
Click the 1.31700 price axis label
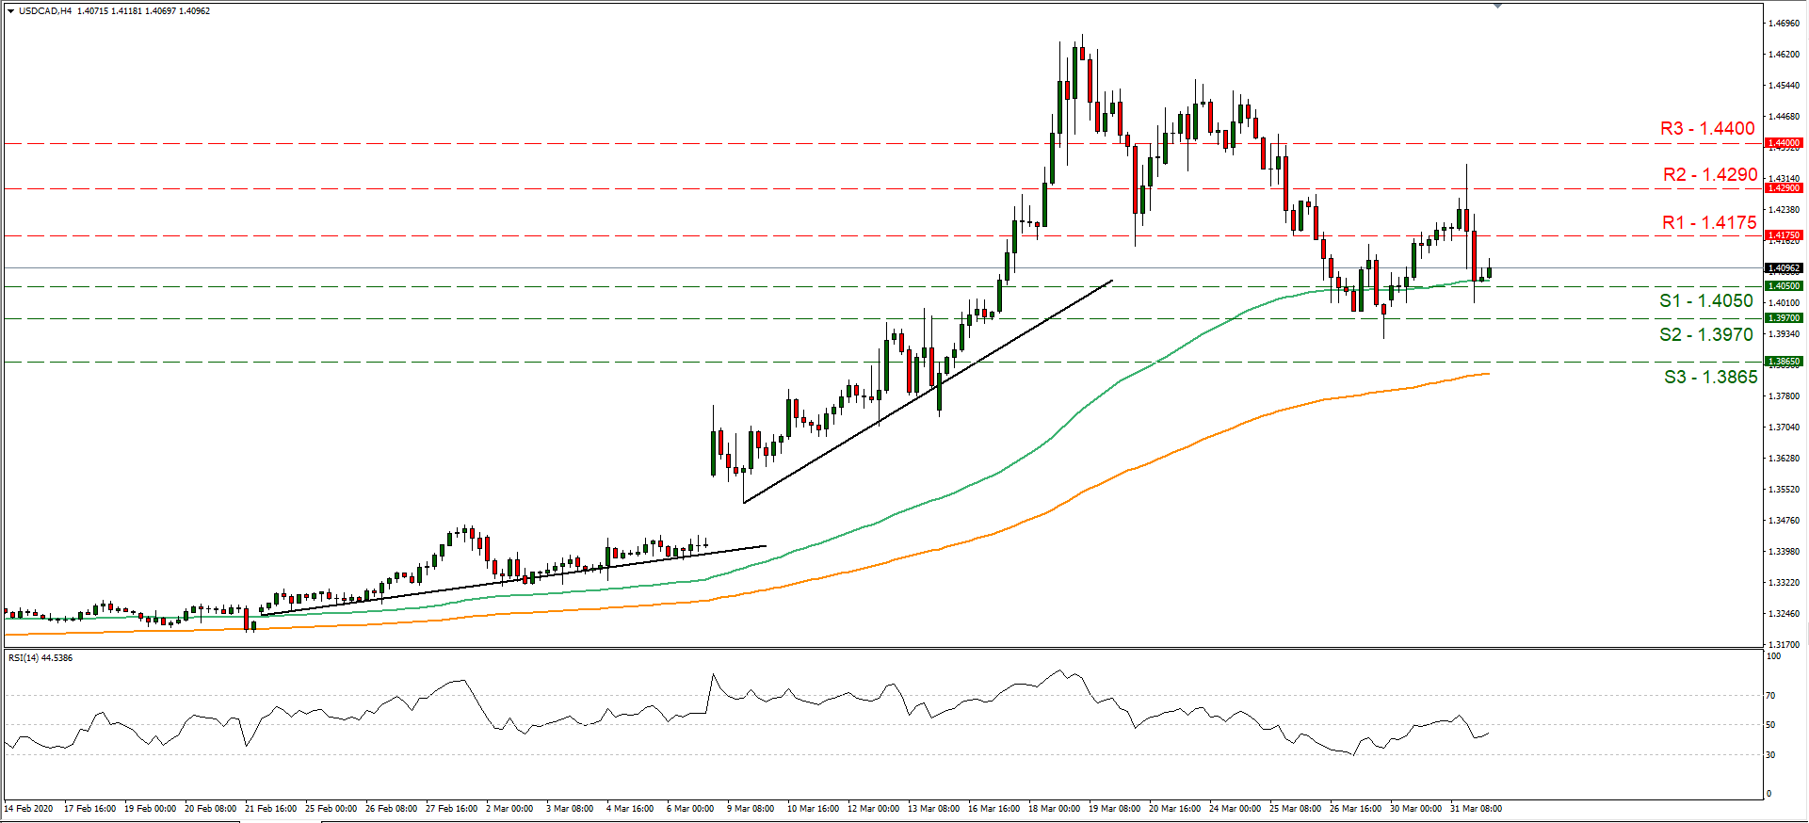[x=1785, y=645]
